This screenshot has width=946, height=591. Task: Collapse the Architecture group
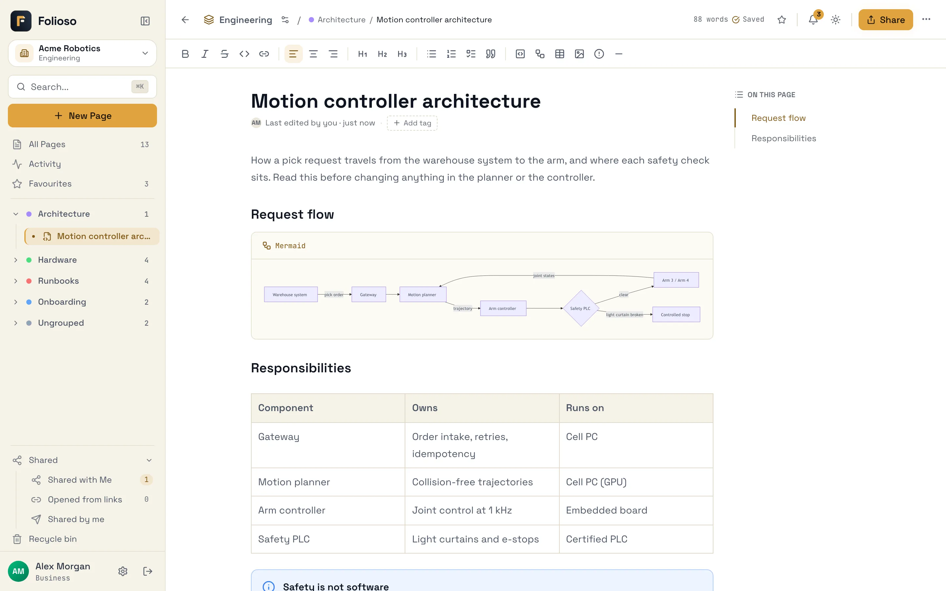coord(16,214)
